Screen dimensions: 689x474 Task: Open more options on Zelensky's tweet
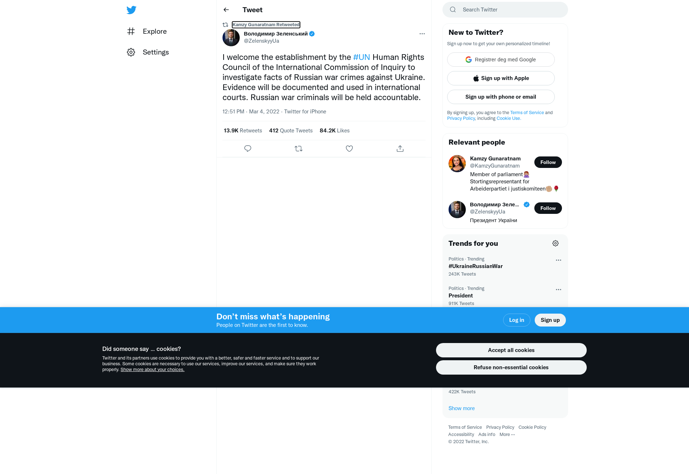422,34
